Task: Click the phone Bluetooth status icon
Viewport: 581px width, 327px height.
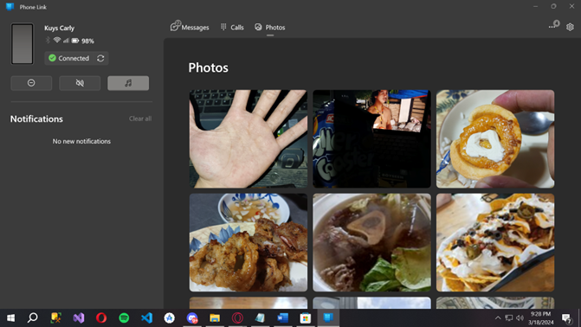Action: pyautogui.click(x=48, y=40)
